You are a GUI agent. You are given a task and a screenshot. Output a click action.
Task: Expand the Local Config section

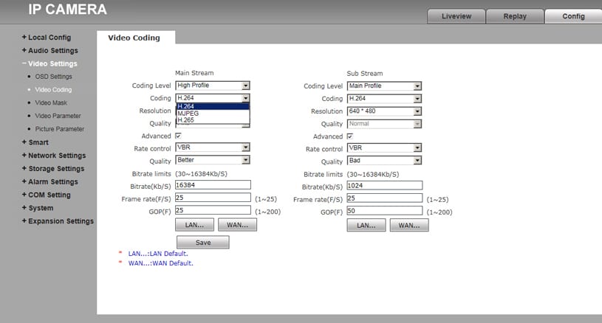coord(49,38)
